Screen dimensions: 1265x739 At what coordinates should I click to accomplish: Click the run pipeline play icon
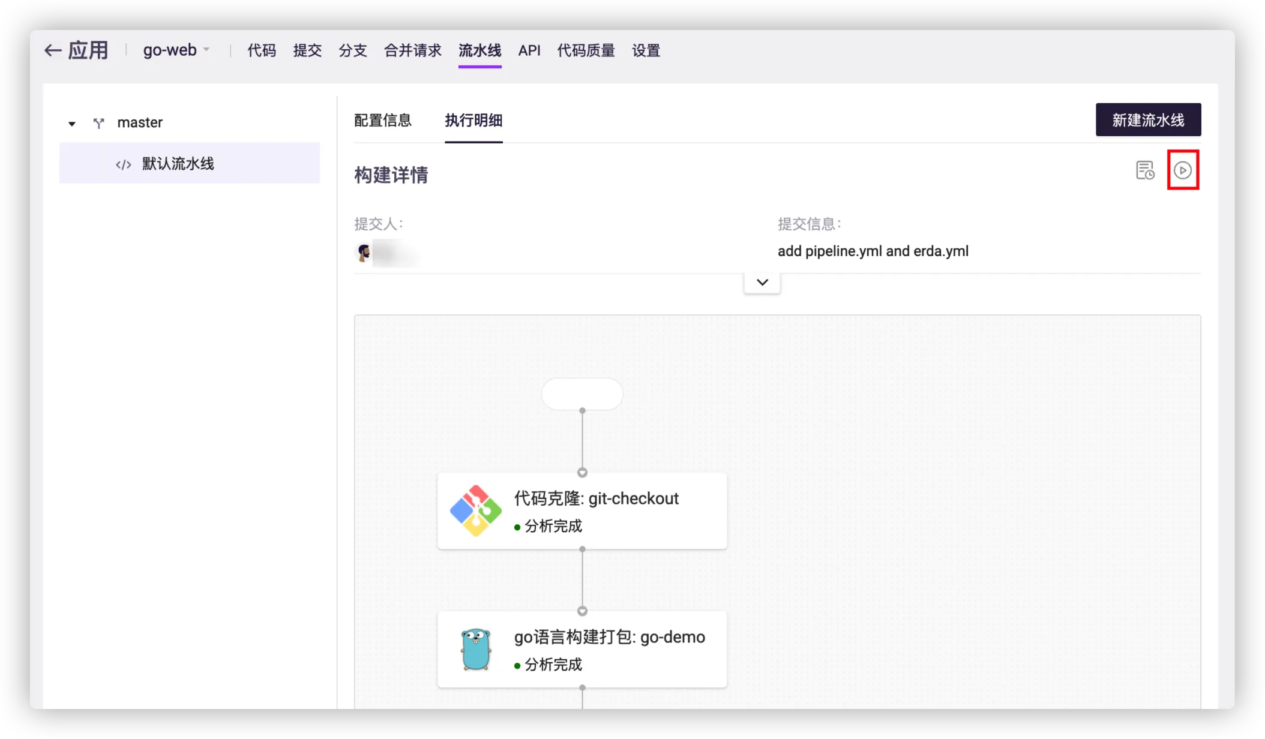(1182, 170)
